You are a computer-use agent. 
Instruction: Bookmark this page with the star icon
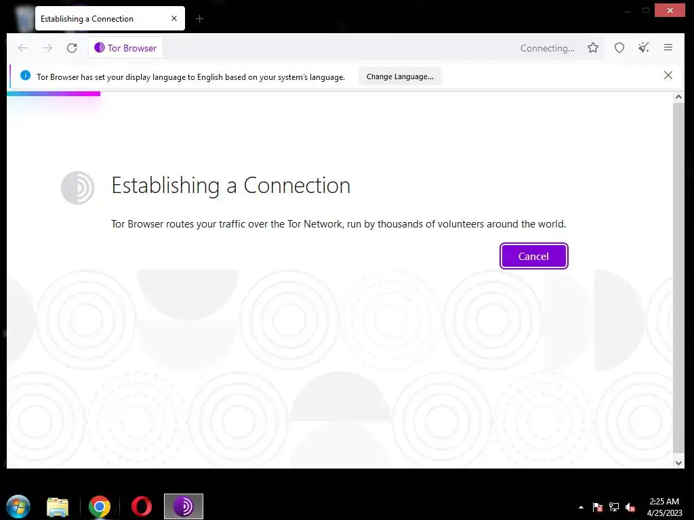click(593, 48)
